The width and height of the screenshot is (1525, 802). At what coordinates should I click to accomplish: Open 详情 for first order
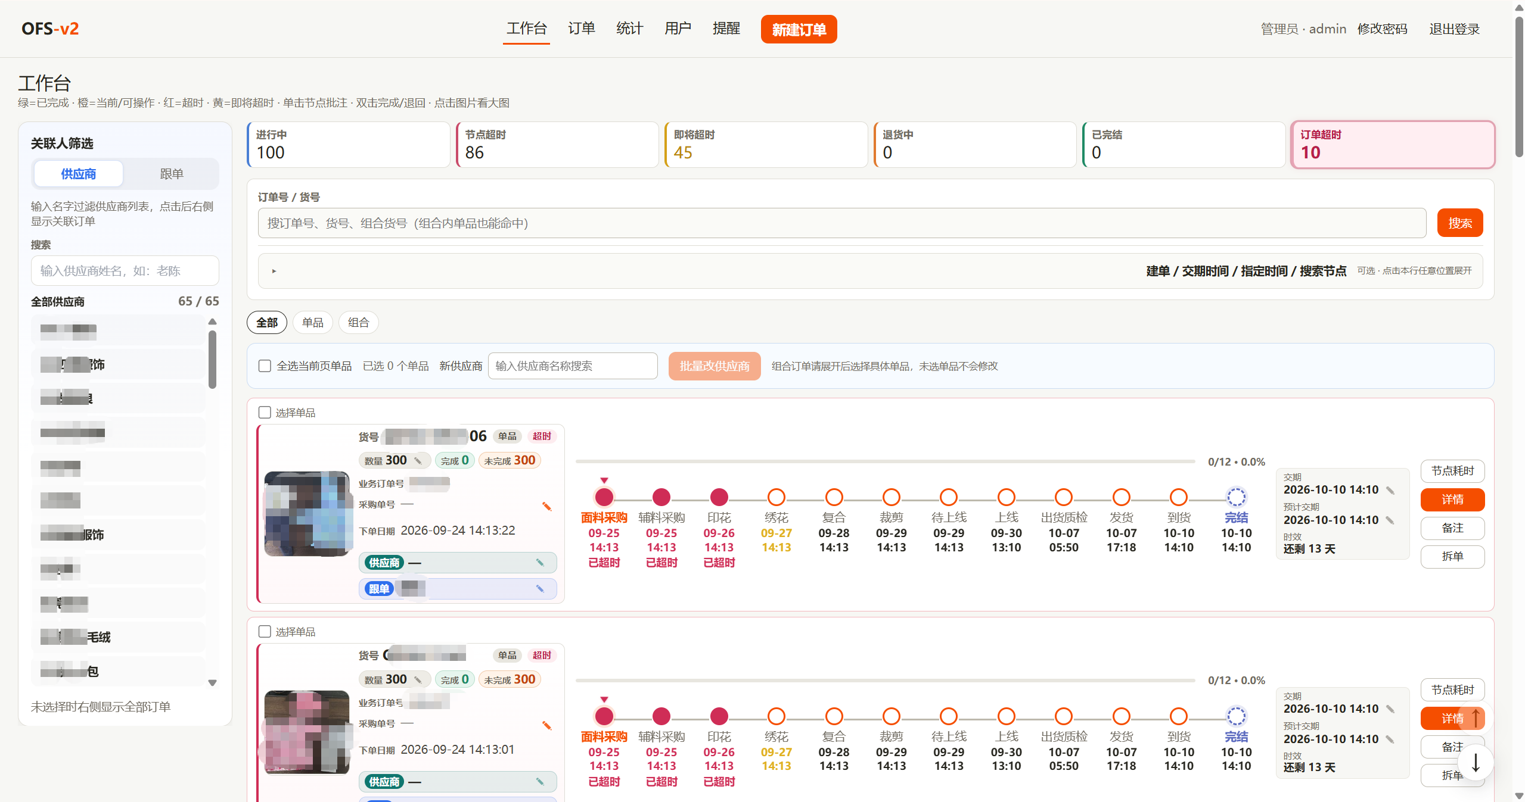1452,500
